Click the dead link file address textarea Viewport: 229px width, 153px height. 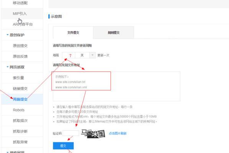pos(116,86)
